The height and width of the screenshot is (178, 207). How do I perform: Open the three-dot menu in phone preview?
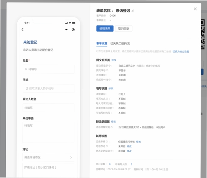pyautogui.click(x=67, y=30)
